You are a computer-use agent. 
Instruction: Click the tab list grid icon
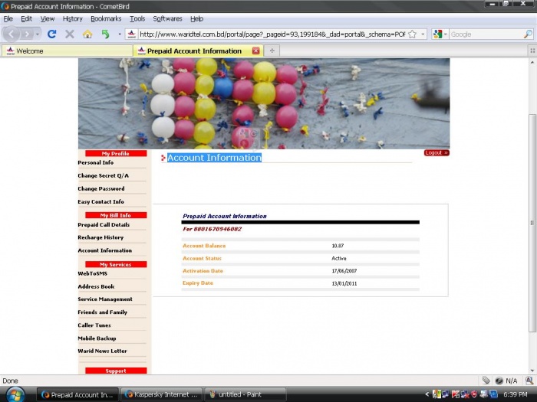pyautogui.click(x=532, y=51)
